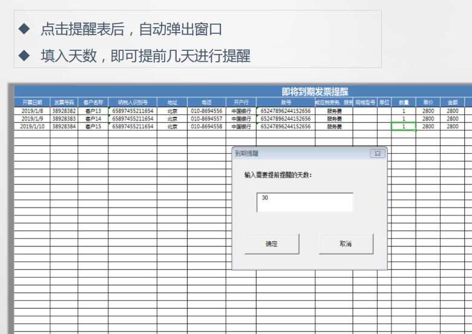Viewport: 472px width, 334px height.
Task: Select invoice number cell 38928384
Action: 64,126
